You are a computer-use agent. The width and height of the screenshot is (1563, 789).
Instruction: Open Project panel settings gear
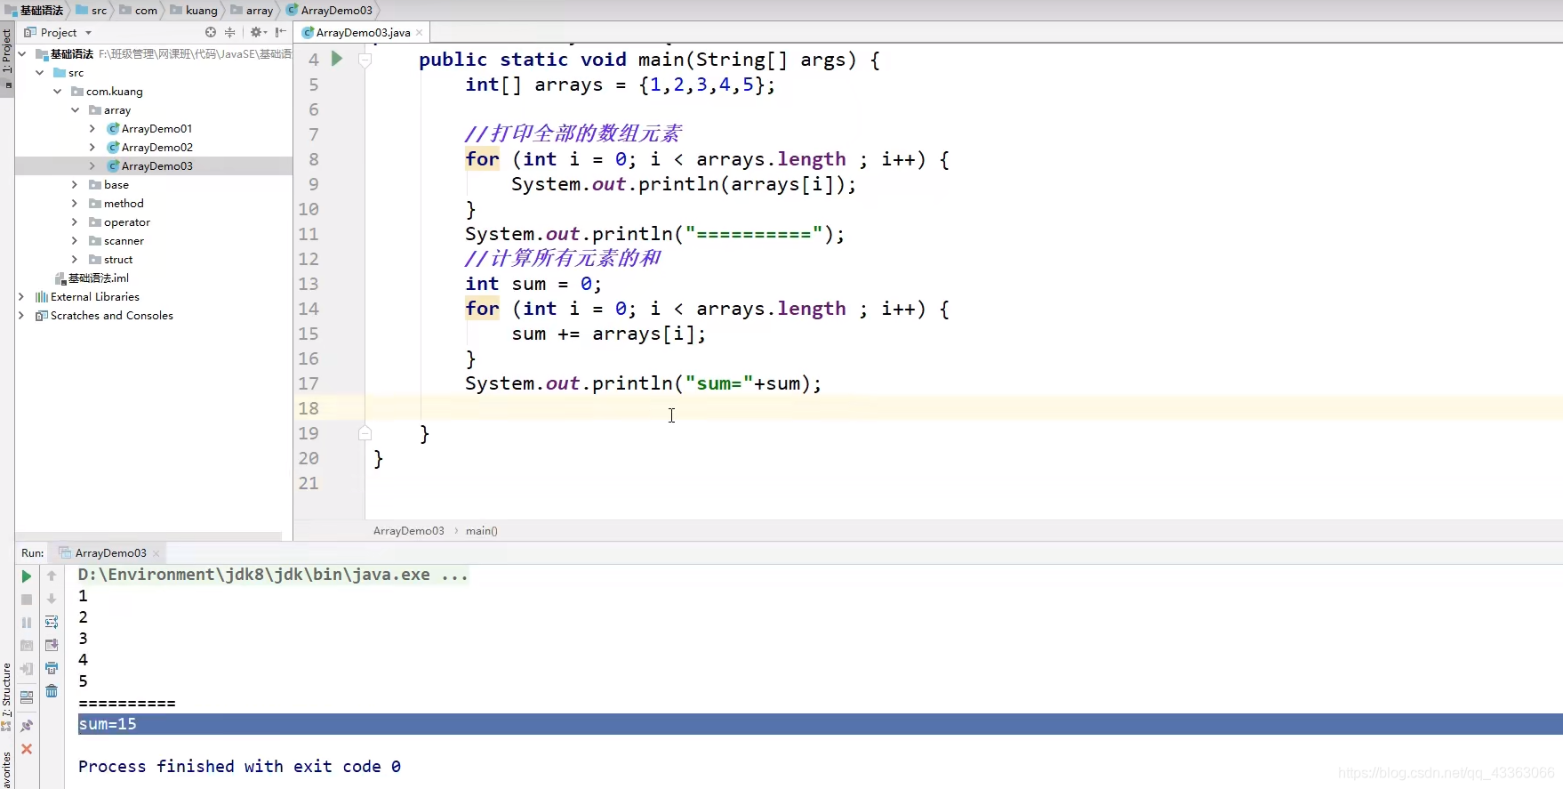(258, 32)
